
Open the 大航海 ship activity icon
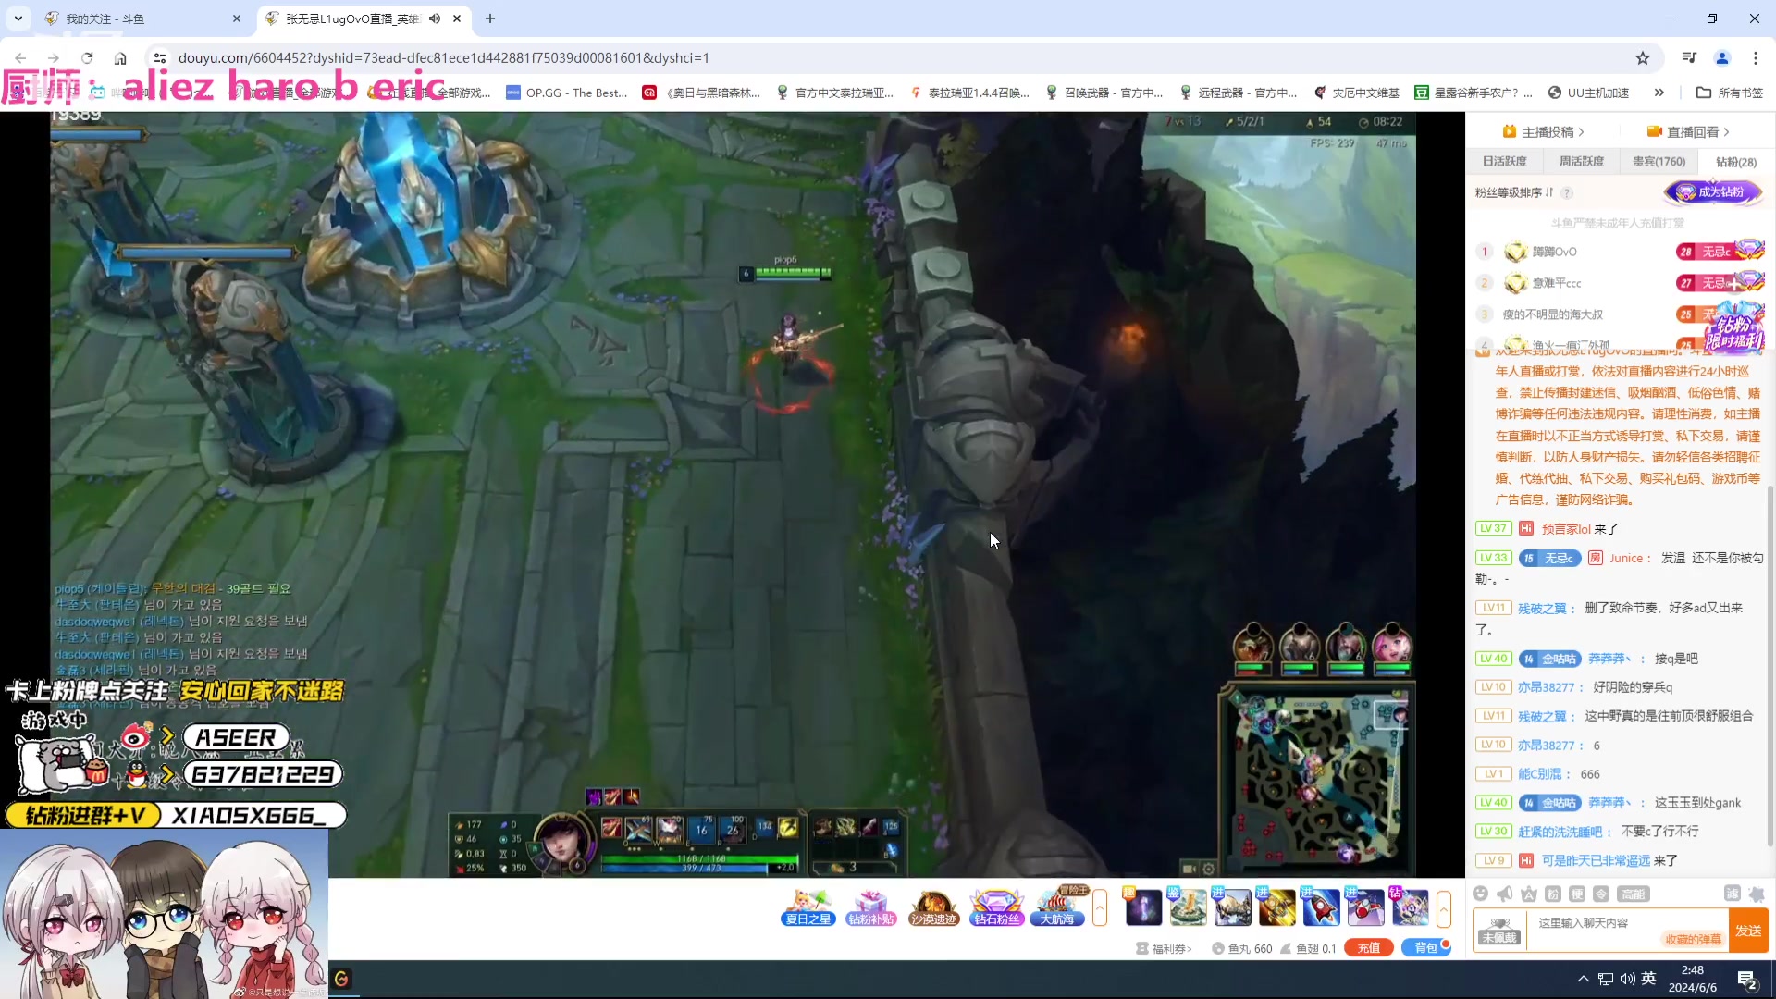pos(1057,907)
